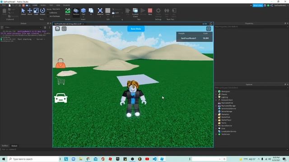Select the GetFreeModel1 document tab

pos(68,24)
